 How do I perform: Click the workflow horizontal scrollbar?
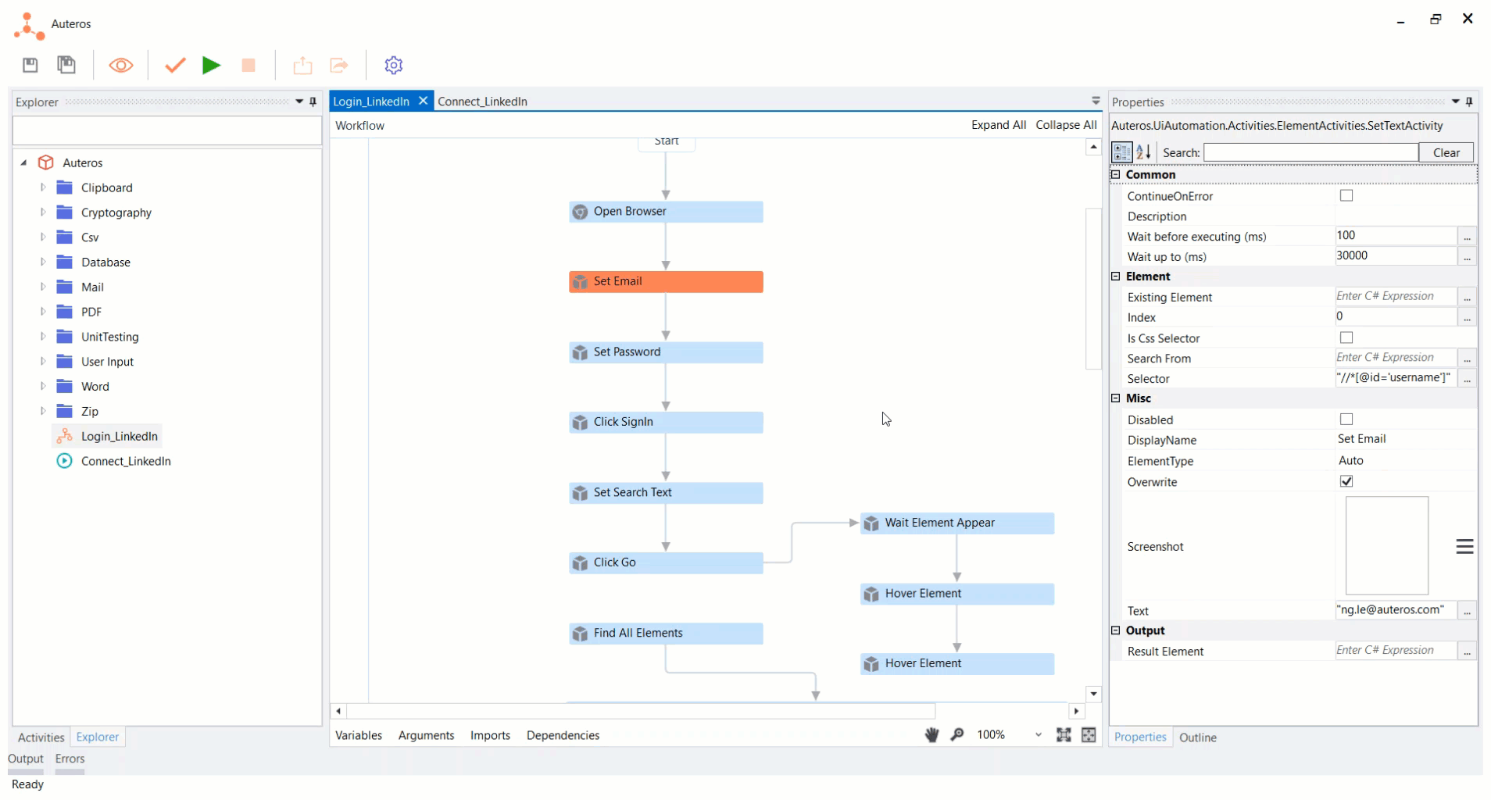tap(641, 711)
